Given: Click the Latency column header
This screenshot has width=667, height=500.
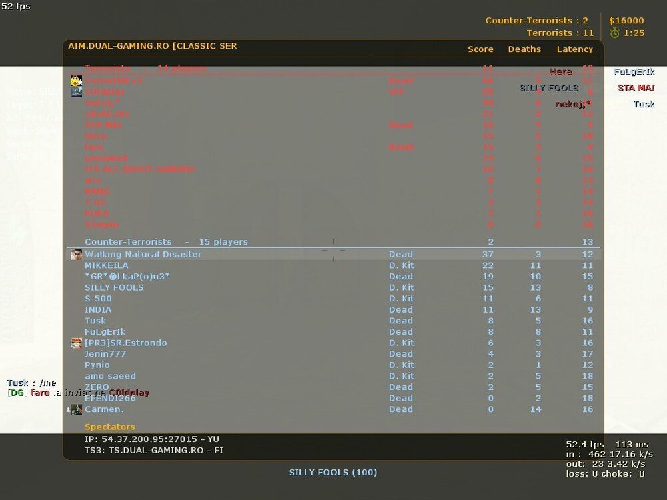Looking at the screenshot, I should 574,49.
